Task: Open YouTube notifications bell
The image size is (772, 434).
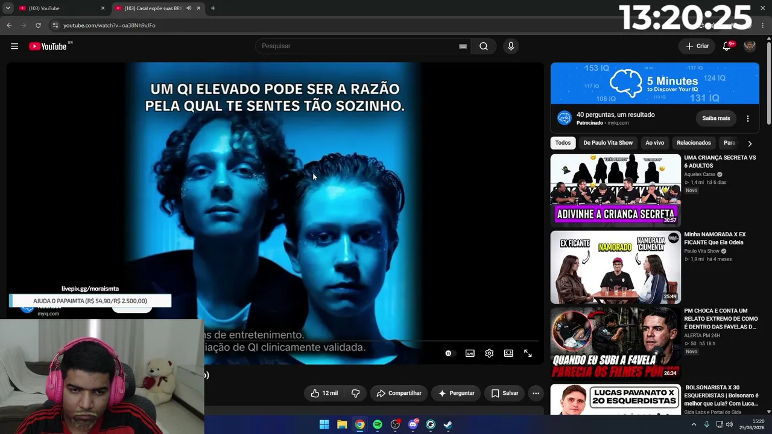Action: click(727, 46)
